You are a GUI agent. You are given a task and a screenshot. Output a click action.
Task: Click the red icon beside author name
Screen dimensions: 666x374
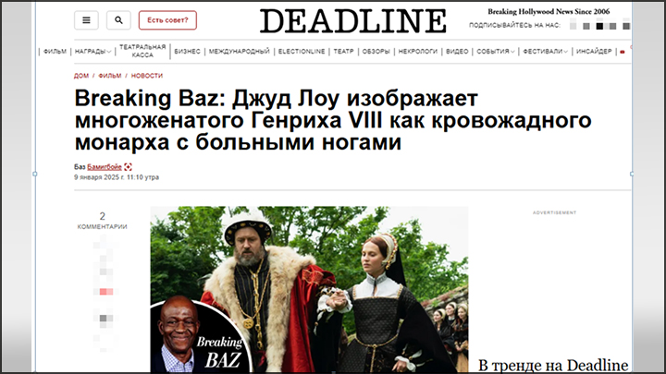coord(128,167)
